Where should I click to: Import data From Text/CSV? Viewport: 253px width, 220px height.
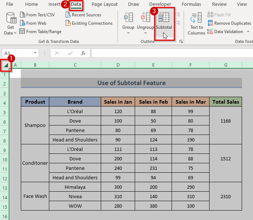[x=38, y=15]
